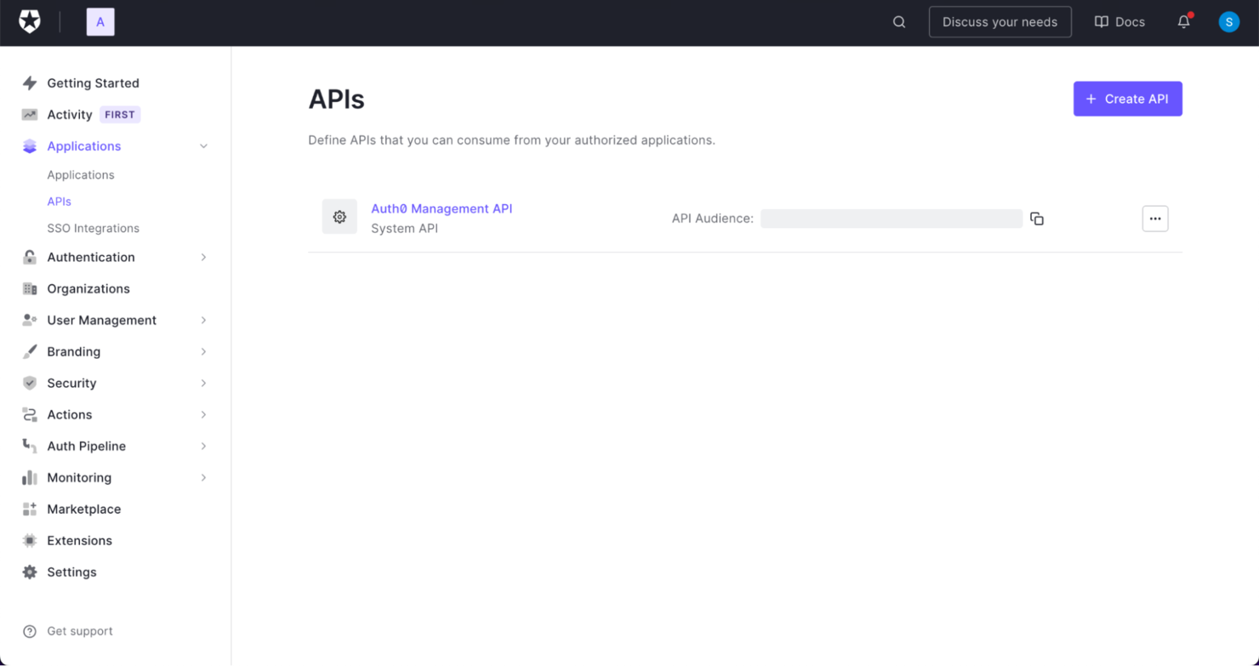Screen dimensions: 1259x666
Task: Expand the User Management section
Action: (x=203, y=320)
